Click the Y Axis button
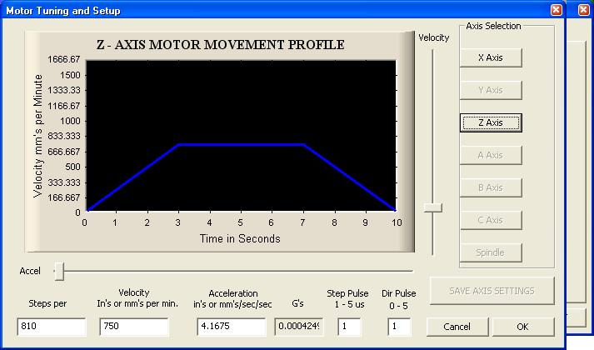Viewport: 594px width, 350px height. (x=490, y=90)
